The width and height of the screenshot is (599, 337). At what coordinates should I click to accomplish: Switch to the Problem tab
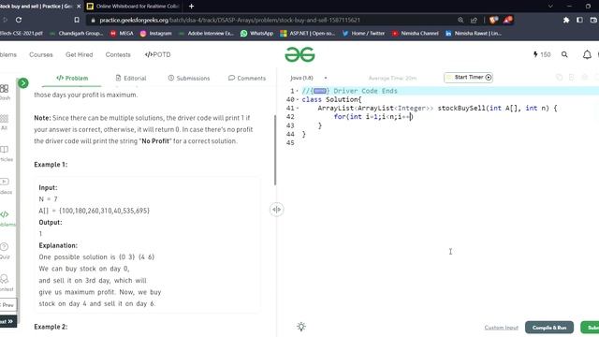click(72, 78)
